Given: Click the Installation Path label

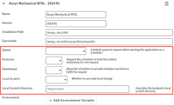Looking at the screenshot, I should [x=13, y=32].
